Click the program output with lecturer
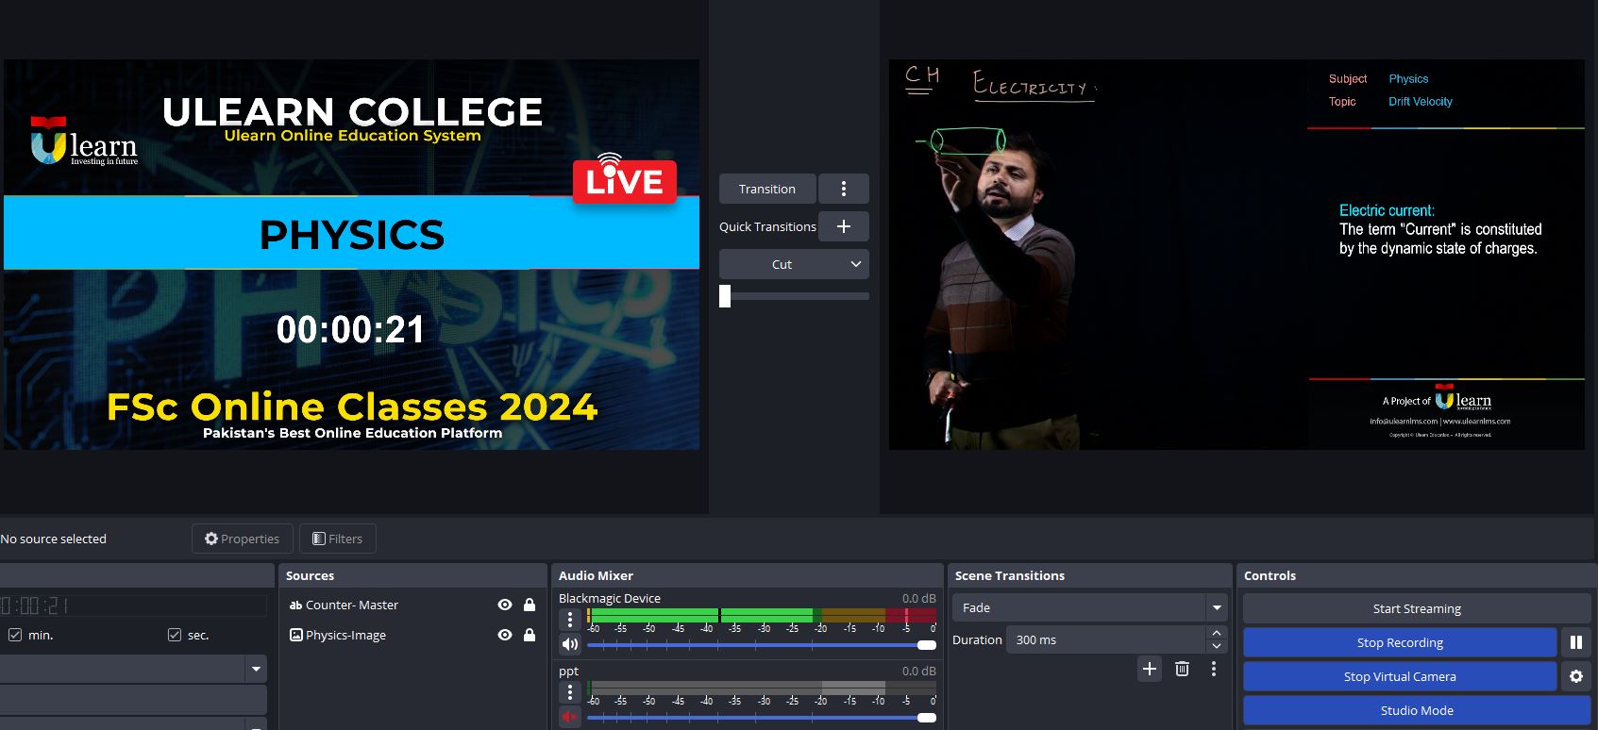Viewport: 1598px width, 730px height. pyautogui.click(x=1236, y=255)
